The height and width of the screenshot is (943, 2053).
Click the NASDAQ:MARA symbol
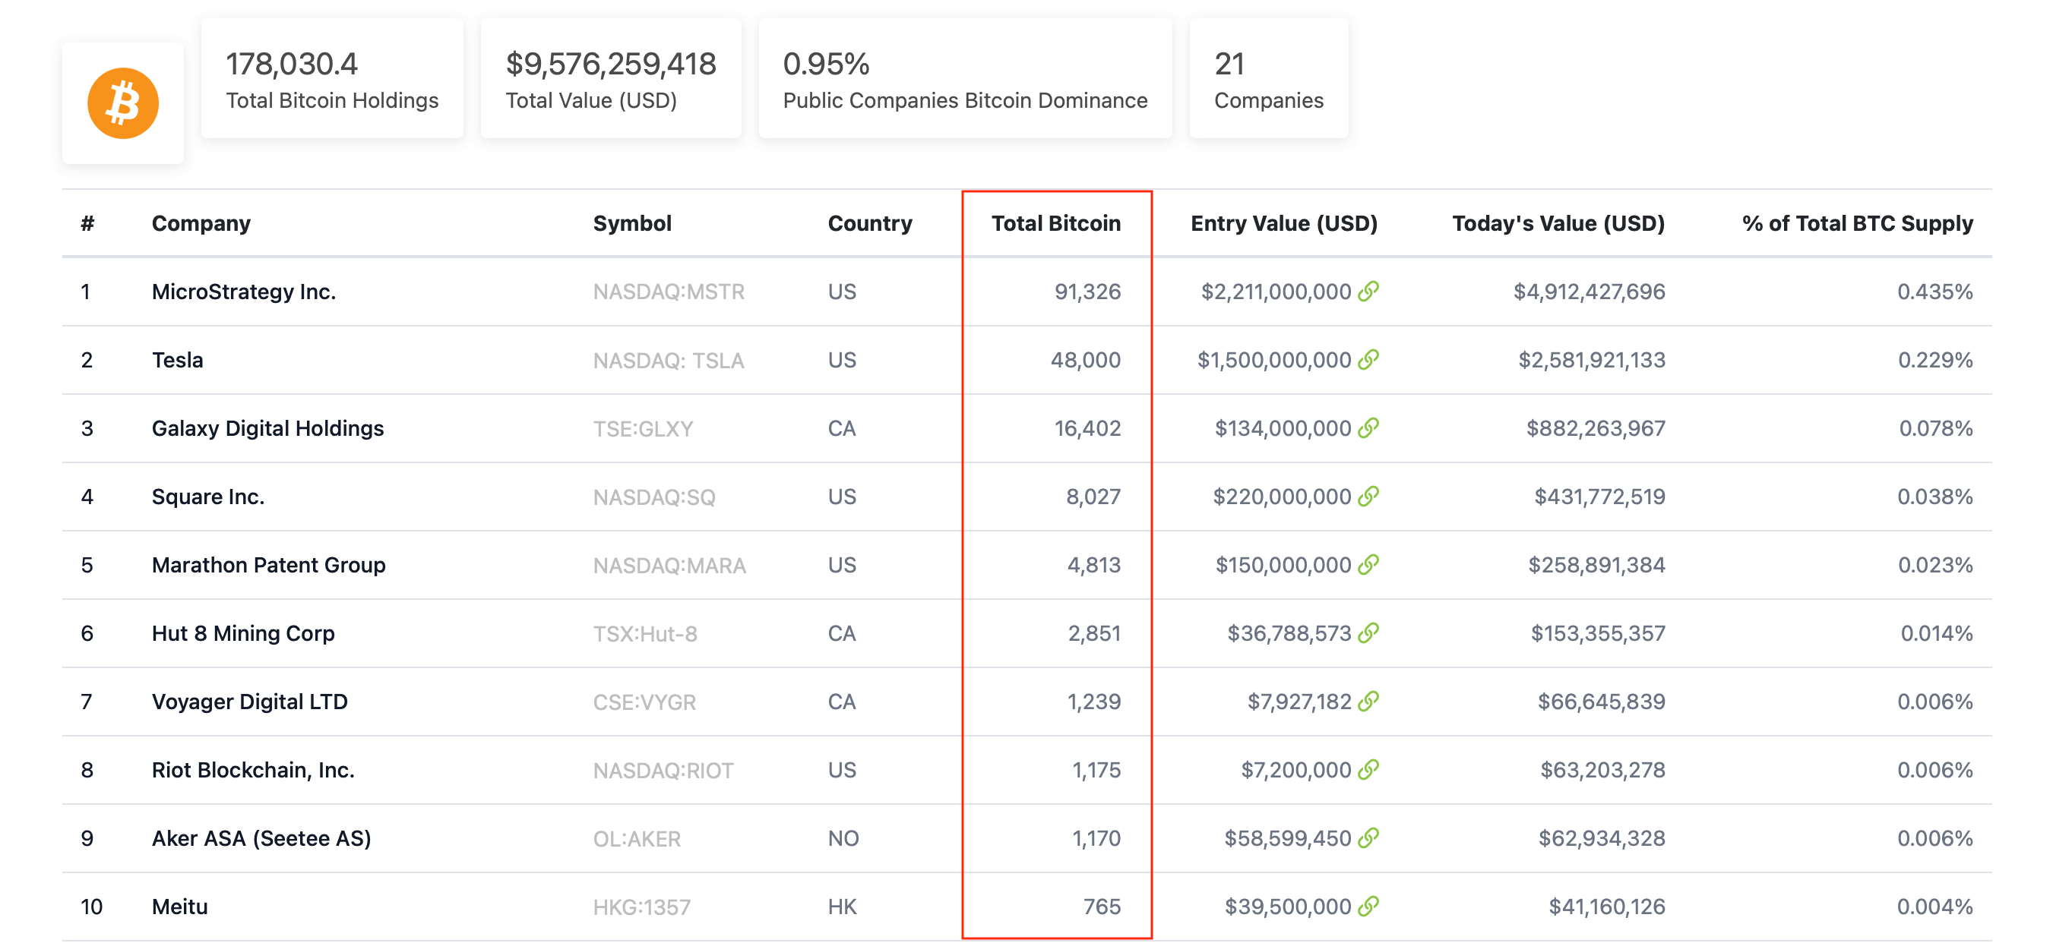point(669,566)
